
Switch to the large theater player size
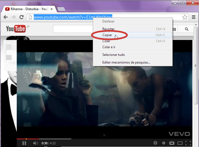pyautogui.click(x=180, y=143)
